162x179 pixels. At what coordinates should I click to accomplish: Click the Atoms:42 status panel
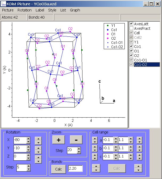point(14,17)
